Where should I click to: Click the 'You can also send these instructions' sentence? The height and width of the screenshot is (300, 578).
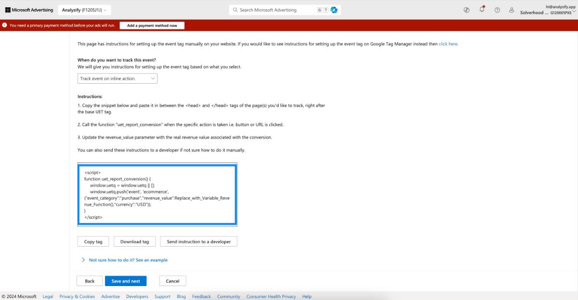pyautogui.click(x=161, y=150)
